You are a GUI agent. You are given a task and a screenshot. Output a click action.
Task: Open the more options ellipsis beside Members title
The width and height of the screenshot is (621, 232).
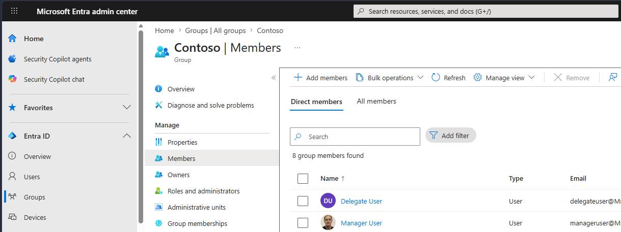click(298, 48)
